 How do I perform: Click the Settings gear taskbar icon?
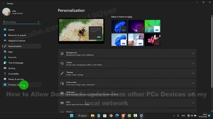pos(141,116)
